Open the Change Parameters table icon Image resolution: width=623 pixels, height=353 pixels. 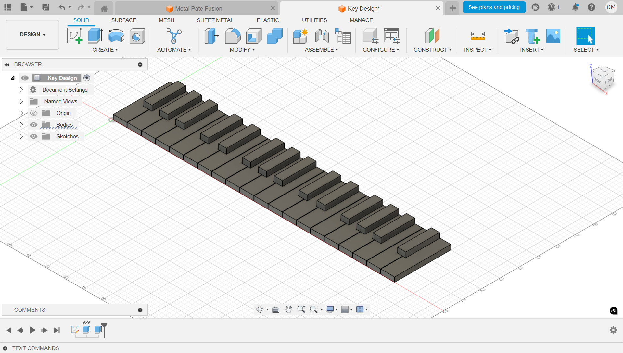(391, 36)
